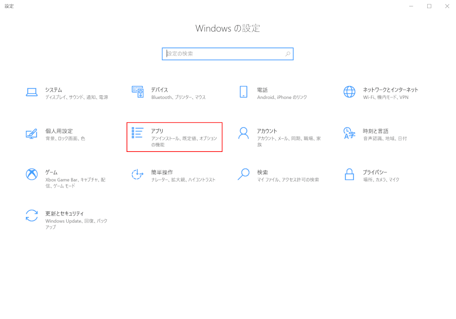This screenshot has height=319, width=456.
Task: Click the 背景、ロック画面、色 description
Action: coord(65,139)
